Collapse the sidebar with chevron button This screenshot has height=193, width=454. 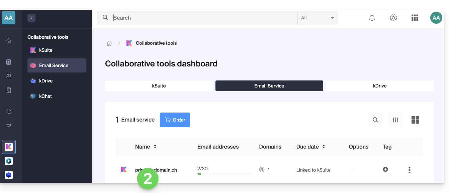(x=31, y=18)
